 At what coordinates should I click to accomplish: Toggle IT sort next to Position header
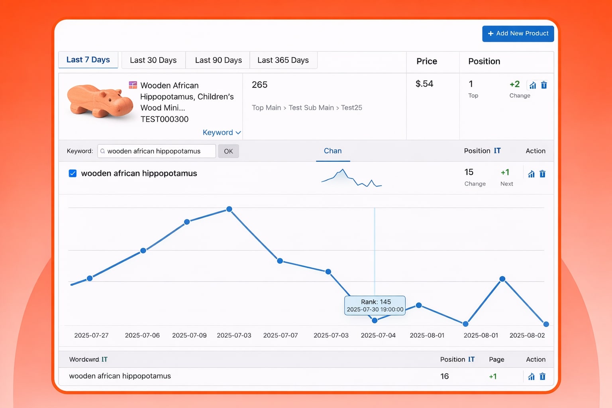(497, 151)
